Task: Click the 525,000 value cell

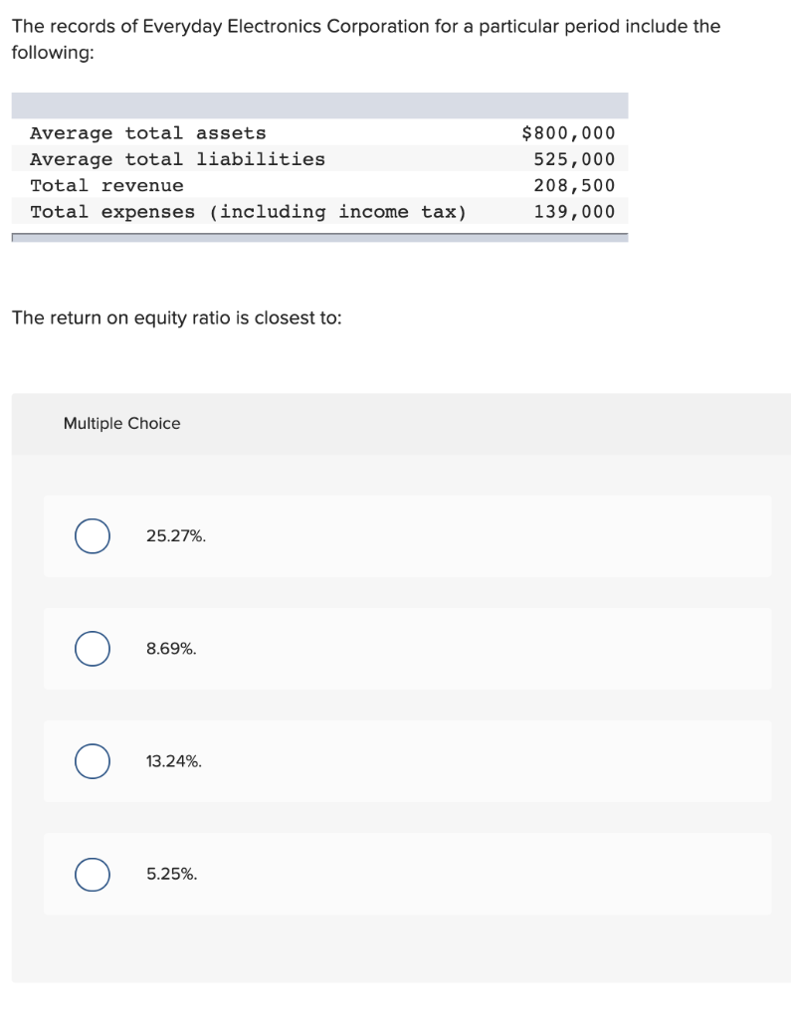Action: (x=574, y=159)
